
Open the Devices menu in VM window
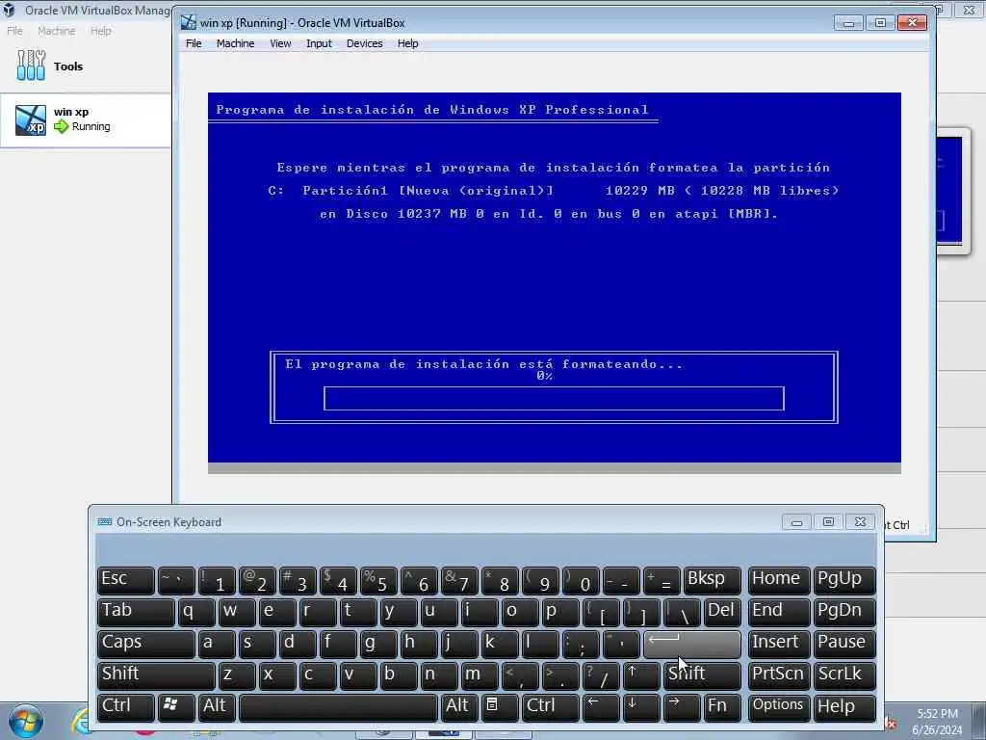pos(365,43)
